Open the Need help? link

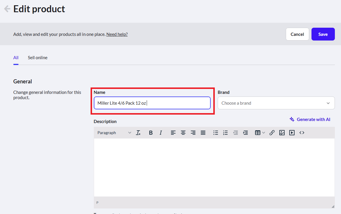point(117,34)
